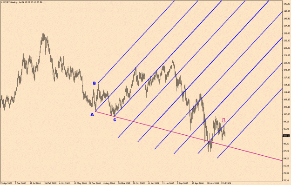Viewport: 291px width, 185px height.
Task: Click the 132.80 price axis label
Action: pyautogui.click(x=287, y=40)
